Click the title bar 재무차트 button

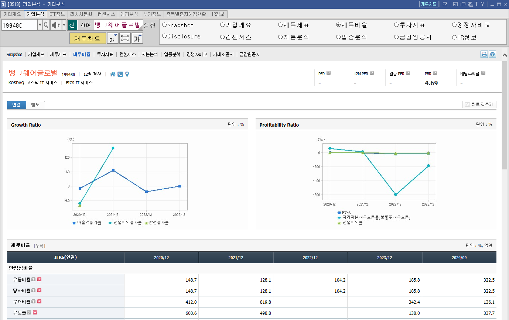point(428,4)
